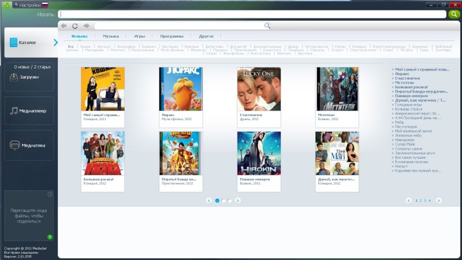
Task: Click list entry Все самое лучшее
Action: point(410,158)
